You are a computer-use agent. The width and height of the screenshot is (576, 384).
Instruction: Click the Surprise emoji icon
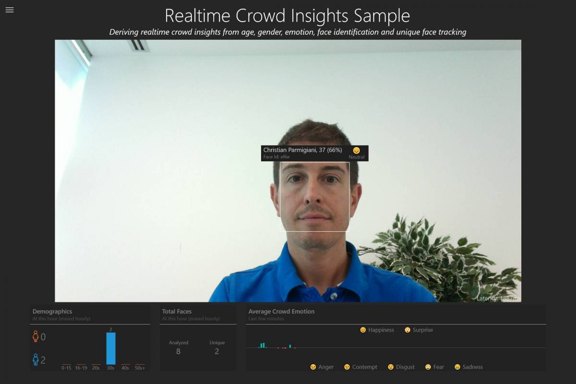coord(408,330)
